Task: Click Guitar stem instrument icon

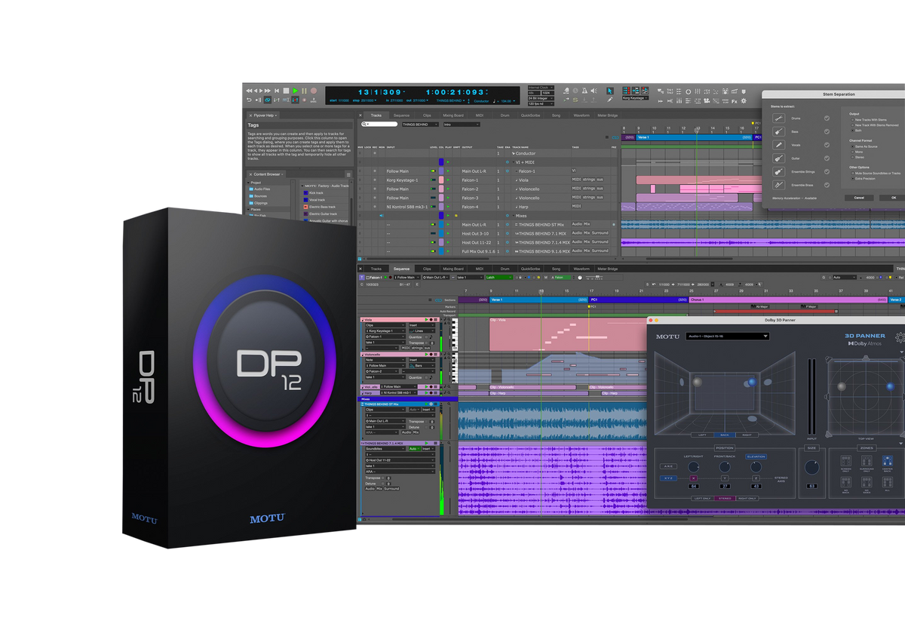Action: coord(779,158)
